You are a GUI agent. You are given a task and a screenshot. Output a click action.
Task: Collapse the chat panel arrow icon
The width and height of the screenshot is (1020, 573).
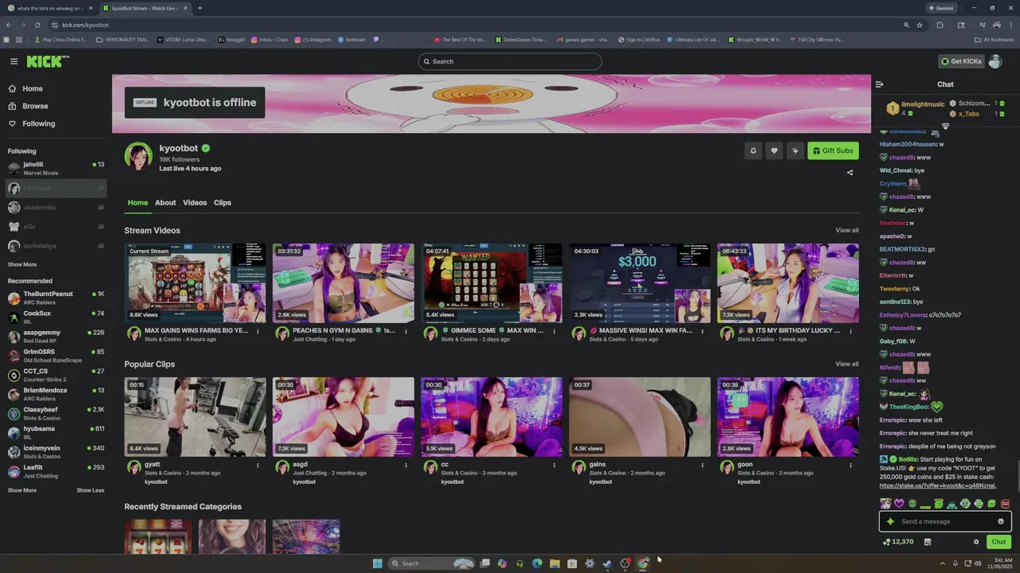click(x=879, y=84)
